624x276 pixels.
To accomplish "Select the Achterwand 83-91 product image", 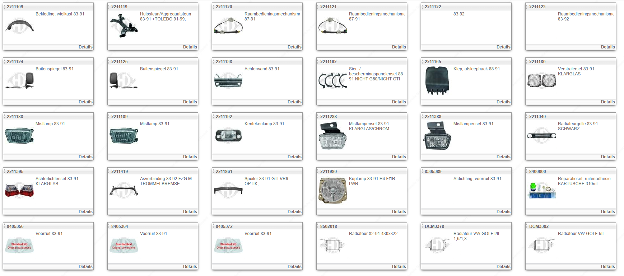I will tap(228, 81).
